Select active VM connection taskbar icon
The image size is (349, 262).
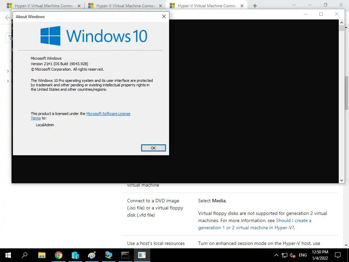coord(142,255)
